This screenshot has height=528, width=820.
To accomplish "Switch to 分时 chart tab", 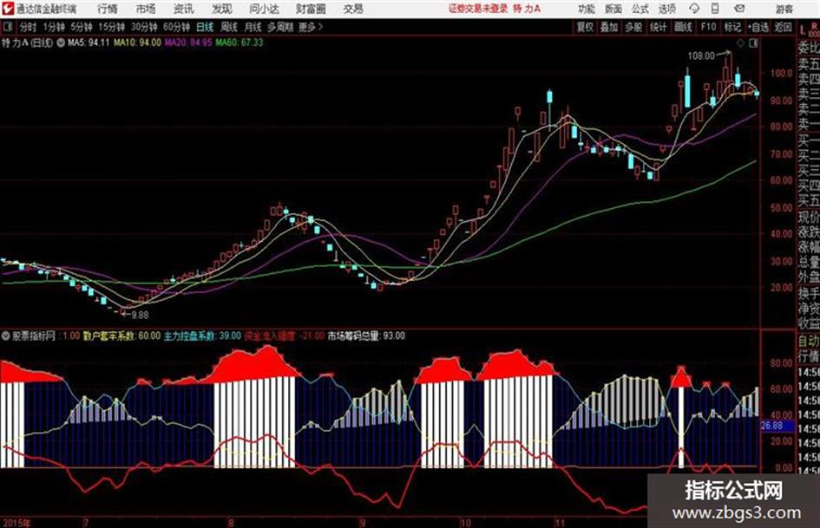I will [29, 27].
